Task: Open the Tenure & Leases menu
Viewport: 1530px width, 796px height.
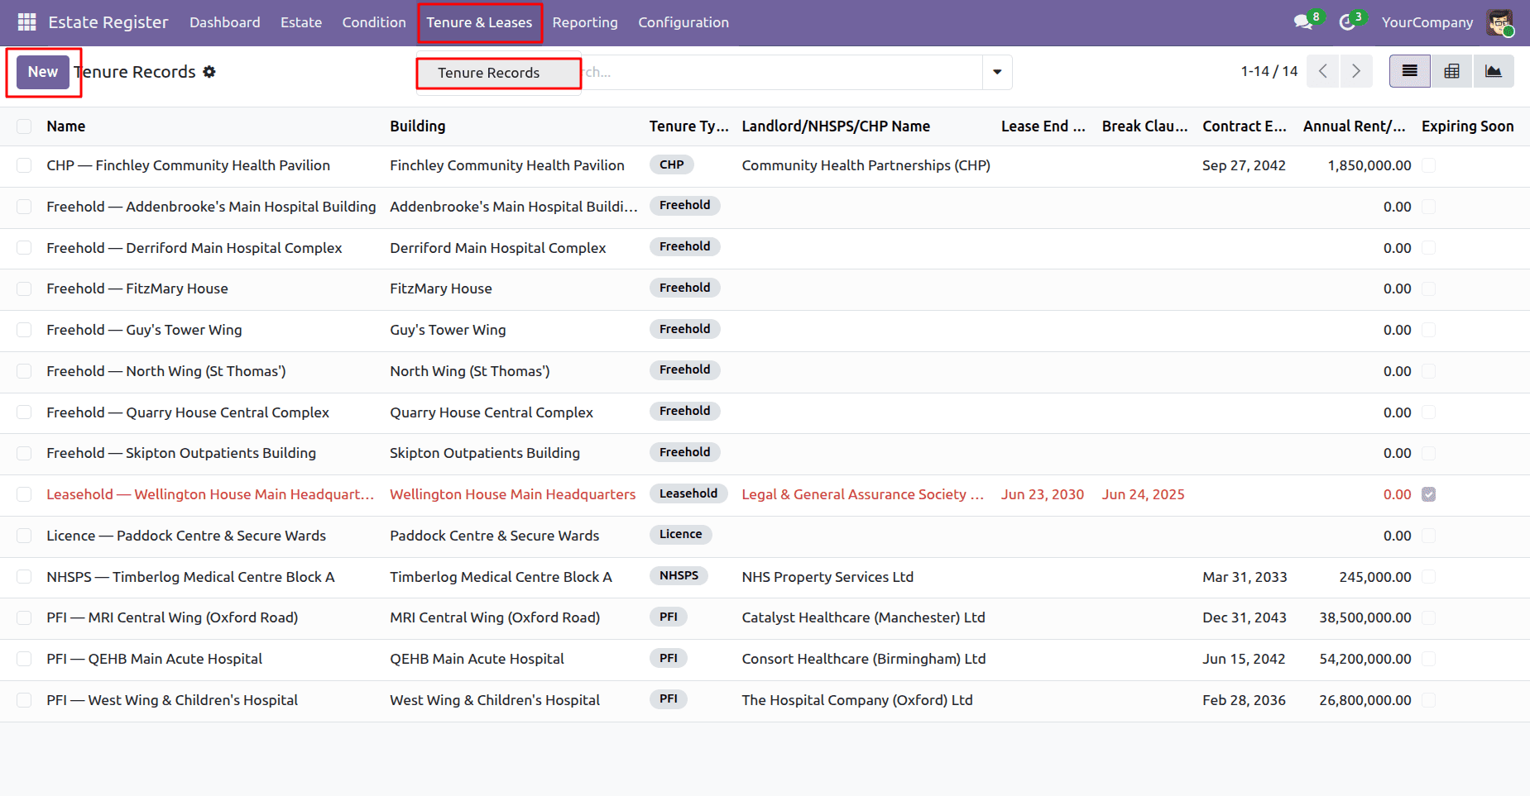Action: [479, 22]
